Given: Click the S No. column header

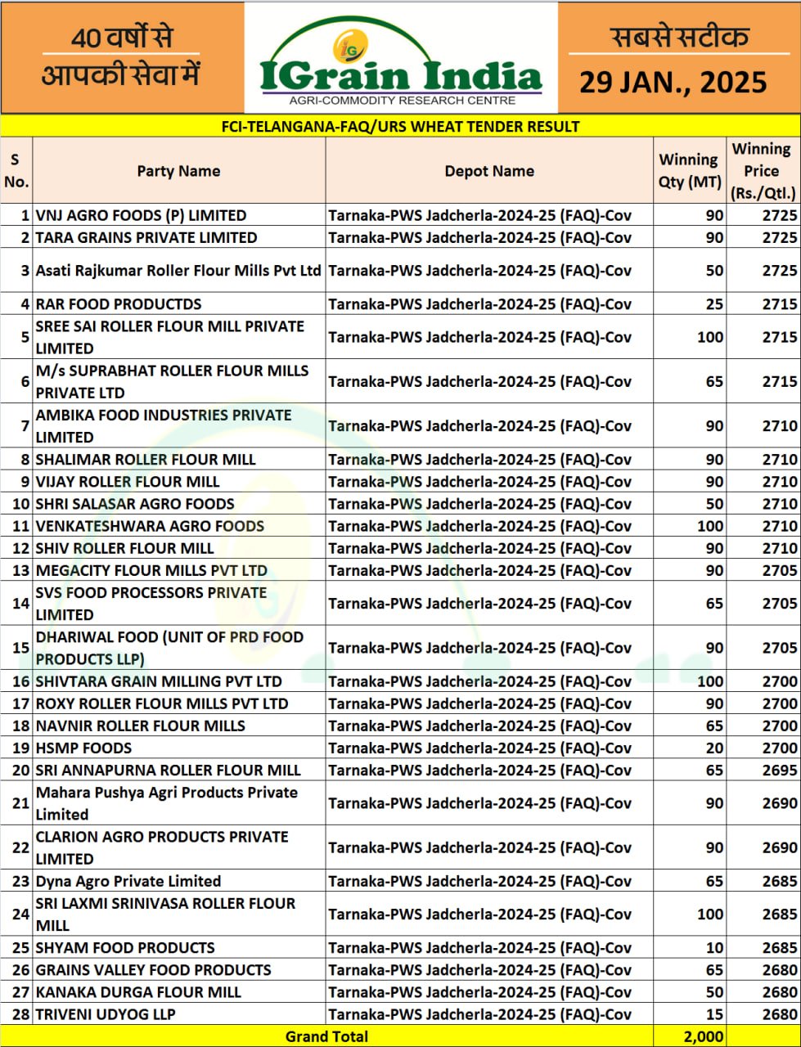Looking at the screenshot, I should [16, 171].
